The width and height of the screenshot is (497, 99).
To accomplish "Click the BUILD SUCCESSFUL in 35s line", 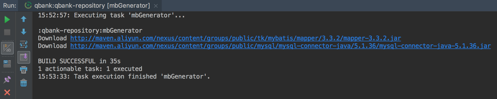I will tap(79, 61).
